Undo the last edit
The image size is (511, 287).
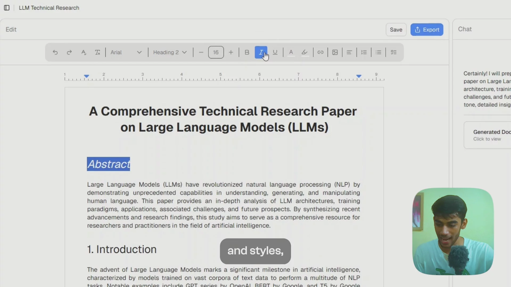pyautogui.click(x=55, y=52)
